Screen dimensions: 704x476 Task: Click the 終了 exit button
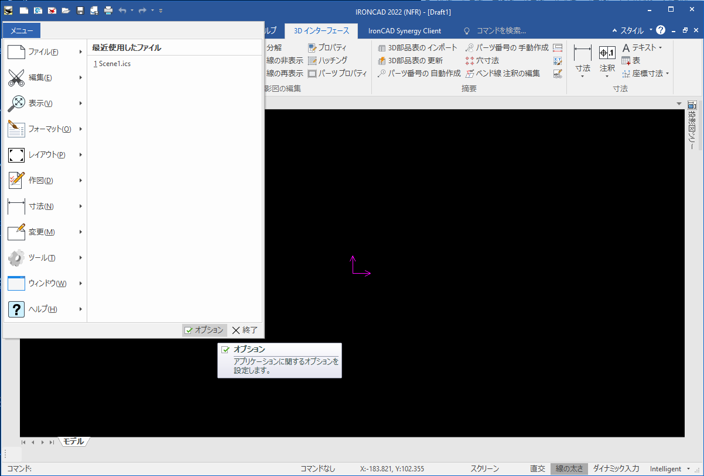[x=245, y=330]
